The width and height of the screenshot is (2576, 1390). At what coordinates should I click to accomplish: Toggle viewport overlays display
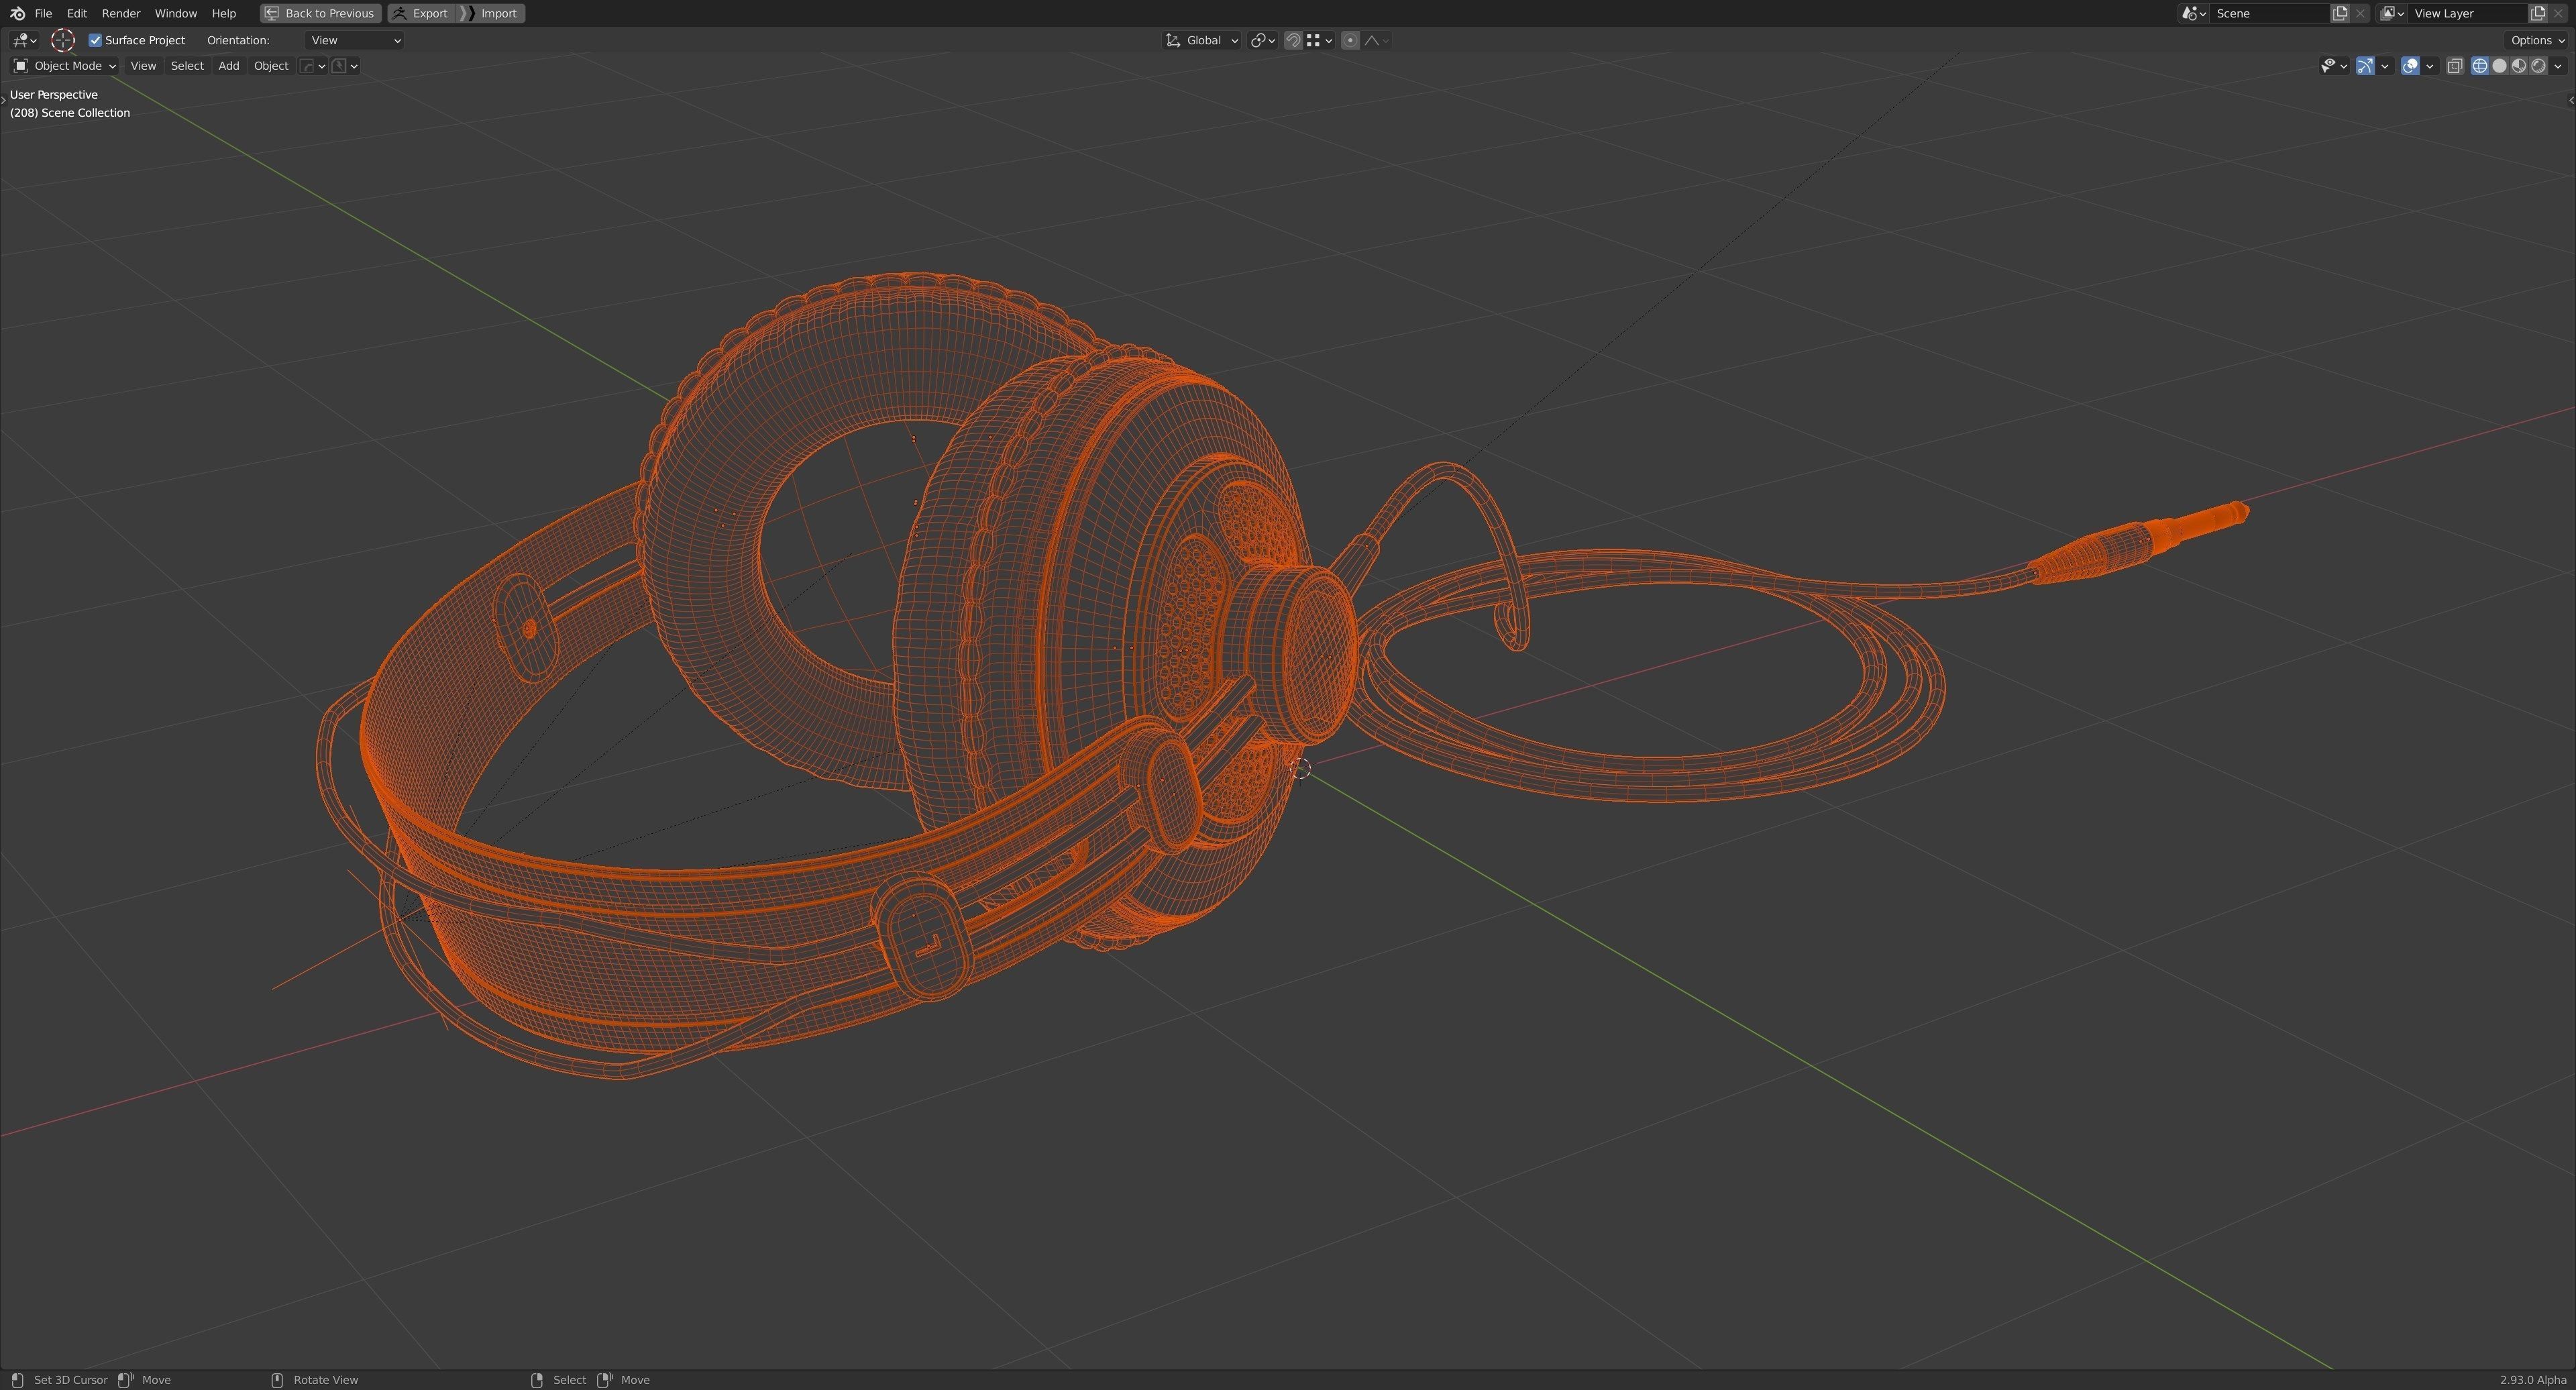2410,66
